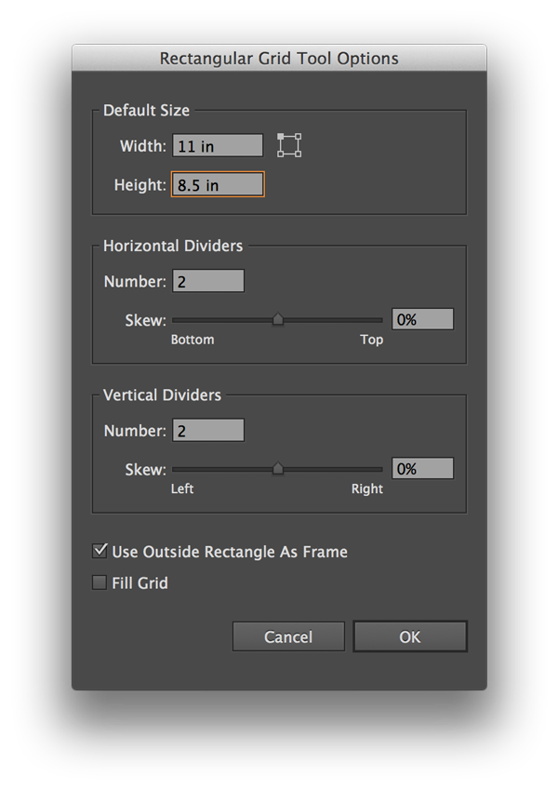Click the Vertical Dividers skew slider handle

[x=277, y=469]
